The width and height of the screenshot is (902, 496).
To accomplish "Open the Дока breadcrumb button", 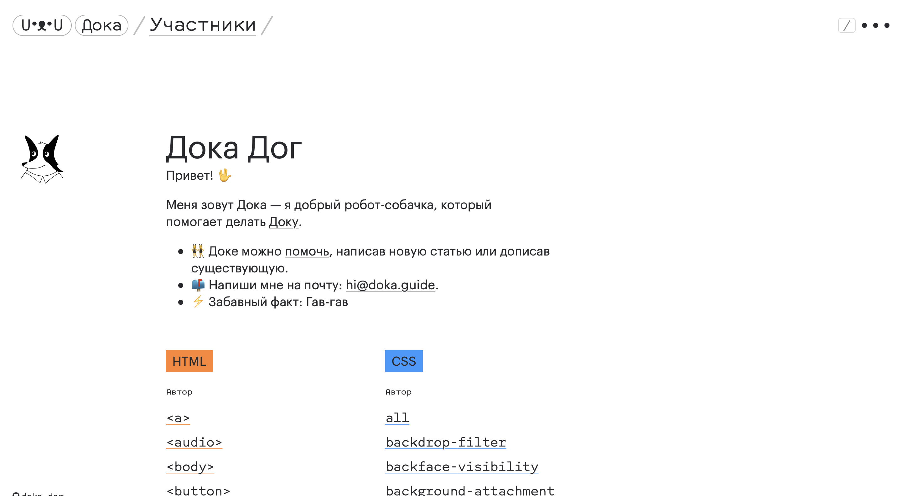I will (x=101, y=25).
